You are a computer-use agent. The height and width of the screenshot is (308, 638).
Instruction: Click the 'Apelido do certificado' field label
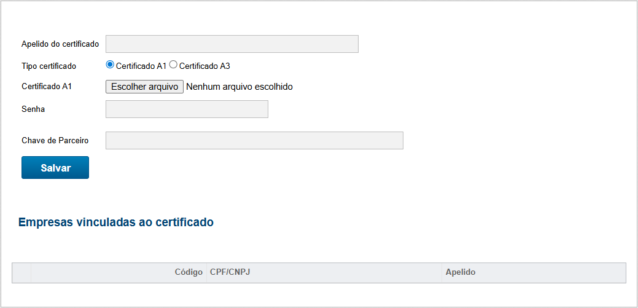(60, 44)
